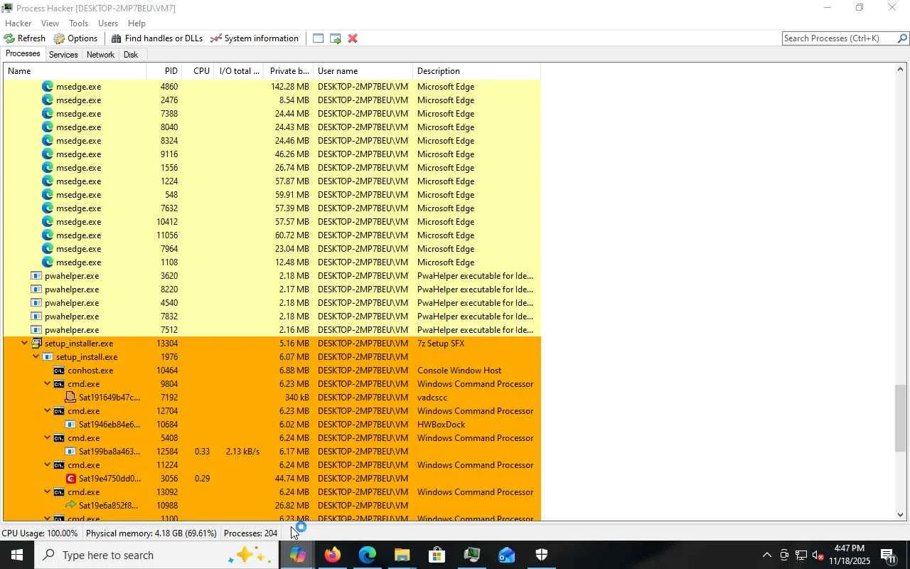Click the HWBoxDock description cell

coord(441,425)
